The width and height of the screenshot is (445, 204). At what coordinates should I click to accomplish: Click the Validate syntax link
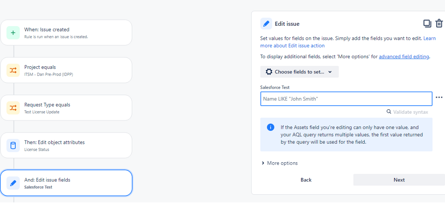[408, 112]
